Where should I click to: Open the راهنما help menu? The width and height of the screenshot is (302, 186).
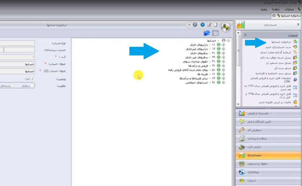click(276, 9)
